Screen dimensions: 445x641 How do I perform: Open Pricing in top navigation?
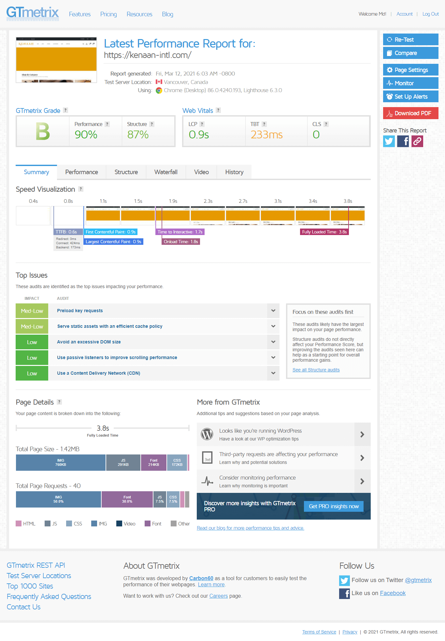click(108, 14)
